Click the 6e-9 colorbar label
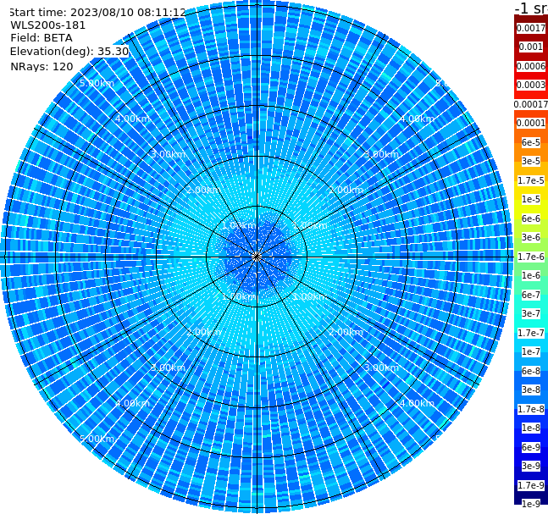 point(531,447)
